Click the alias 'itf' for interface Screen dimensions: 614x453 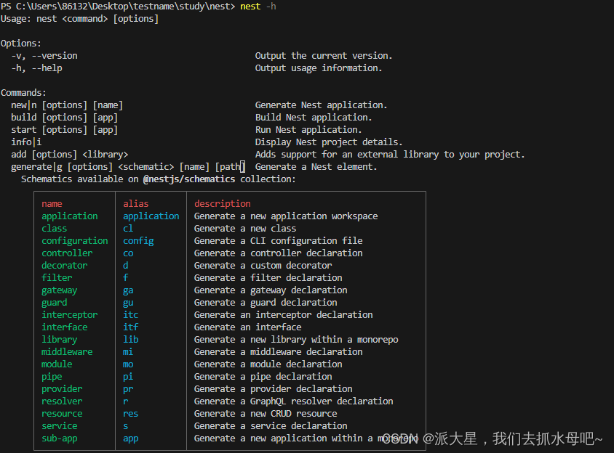[x=130, y=327]
